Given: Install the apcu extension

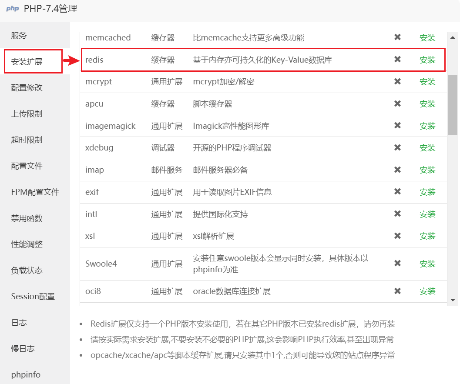Looking at the screenshot, I should pyautogui.click(x=427, y=104).
